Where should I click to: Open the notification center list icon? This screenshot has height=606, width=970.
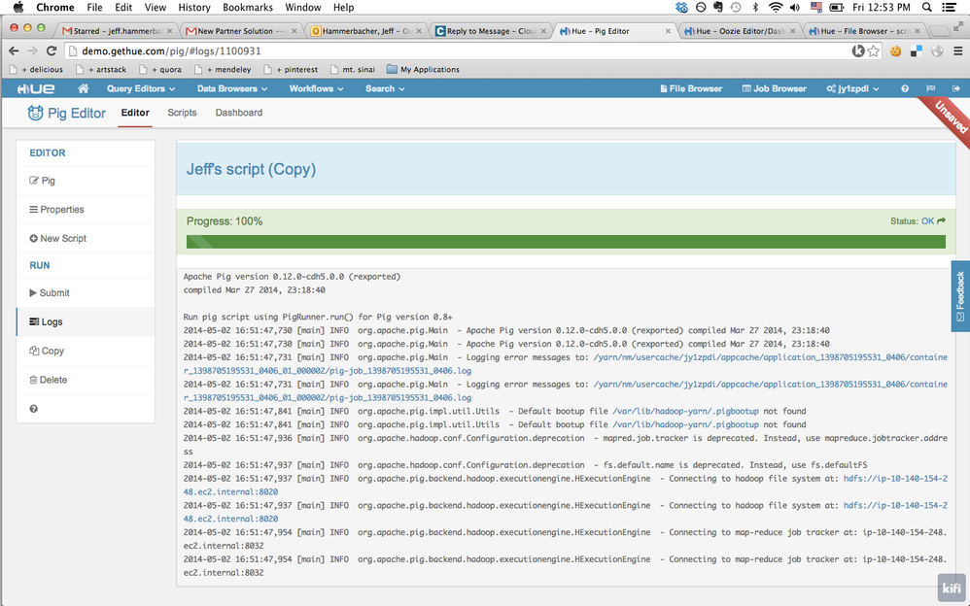pos(949,8)
